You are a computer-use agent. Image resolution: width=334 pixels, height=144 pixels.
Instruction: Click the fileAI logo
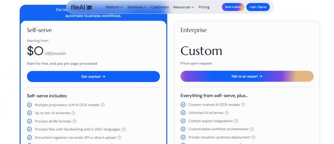coord(82,7)
